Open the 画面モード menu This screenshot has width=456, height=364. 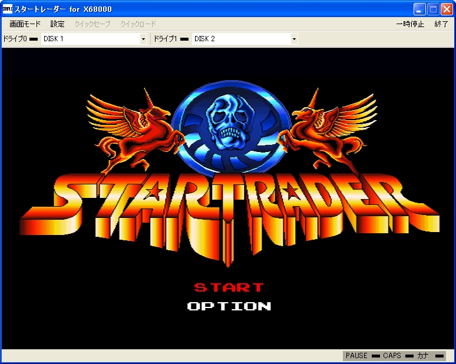25,24
